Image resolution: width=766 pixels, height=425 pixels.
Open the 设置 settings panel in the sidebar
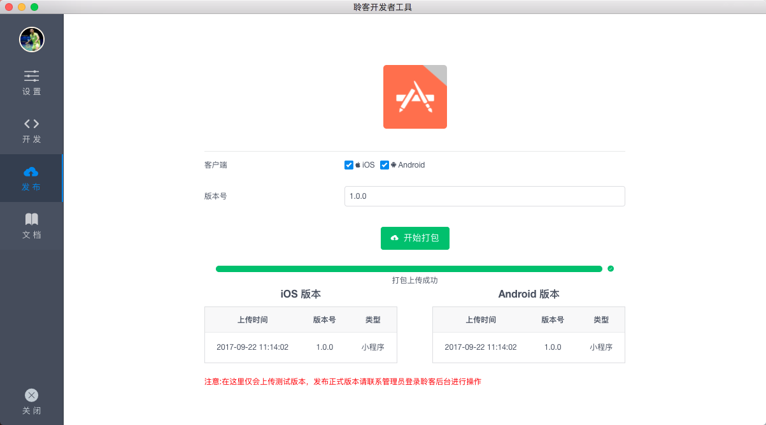pos(31,82)
